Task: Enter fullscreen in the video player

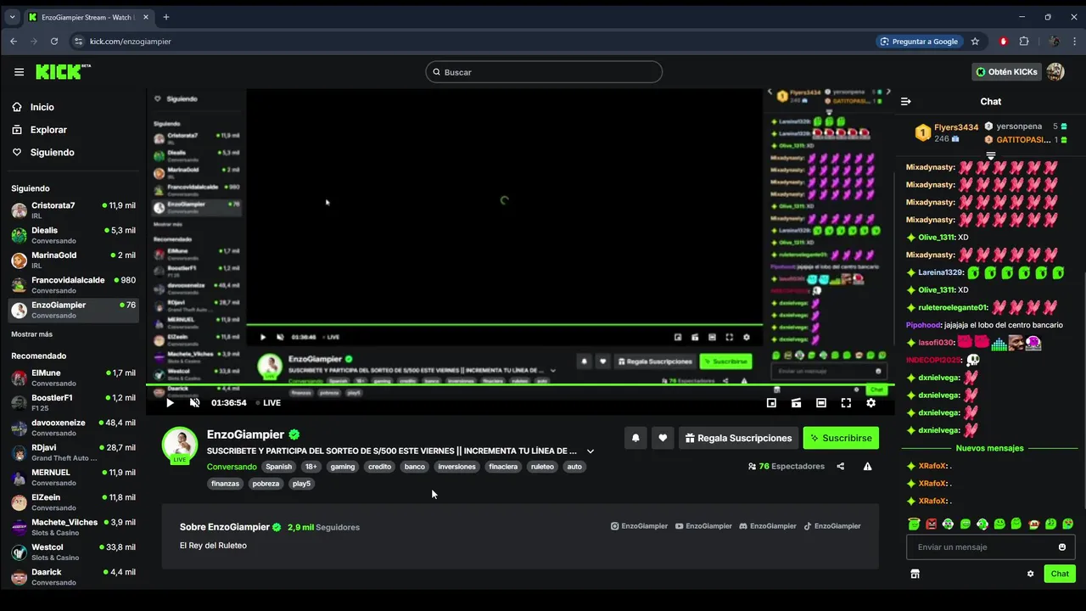Action: 846,403
